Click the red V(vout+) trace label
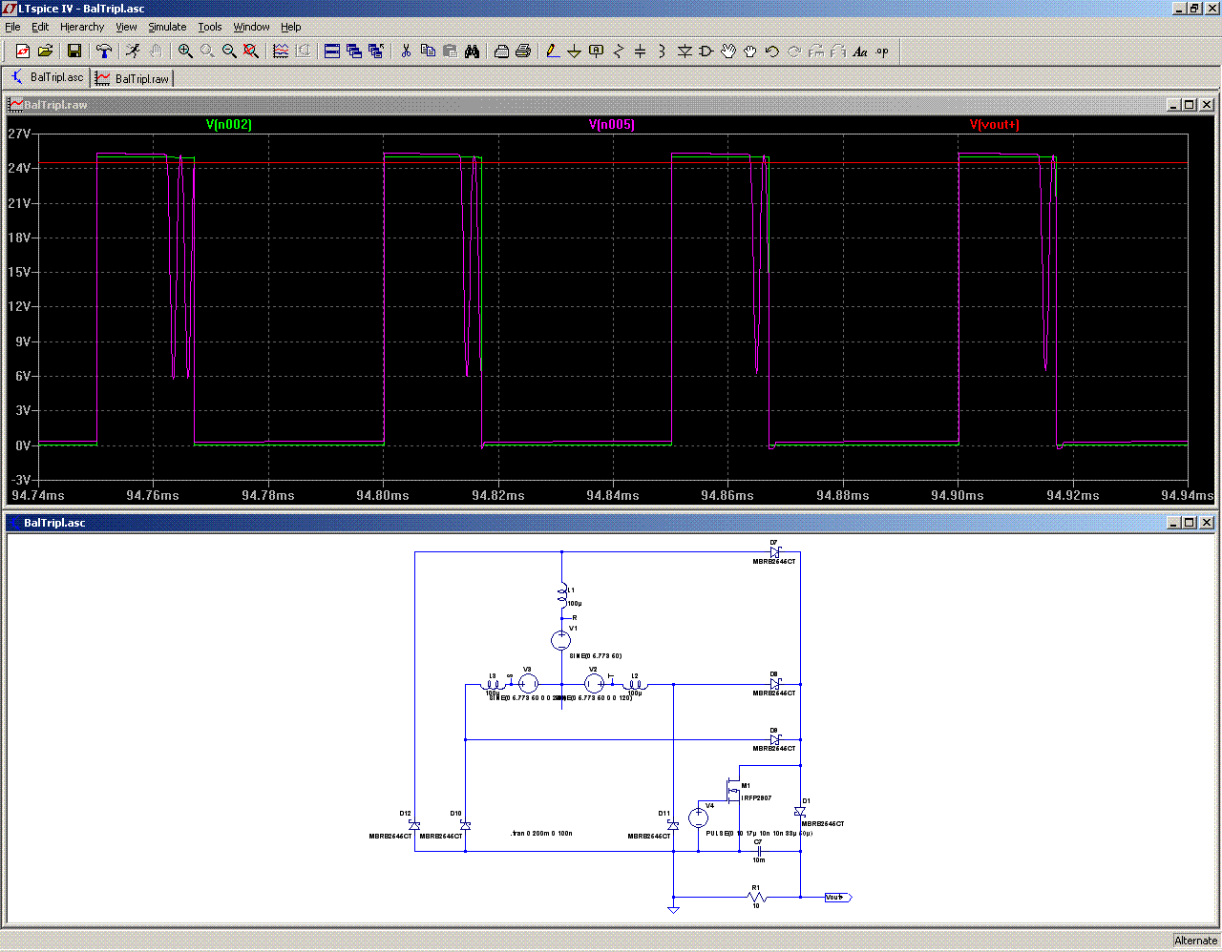This screenshot has width=1222, height=952. 995,125
